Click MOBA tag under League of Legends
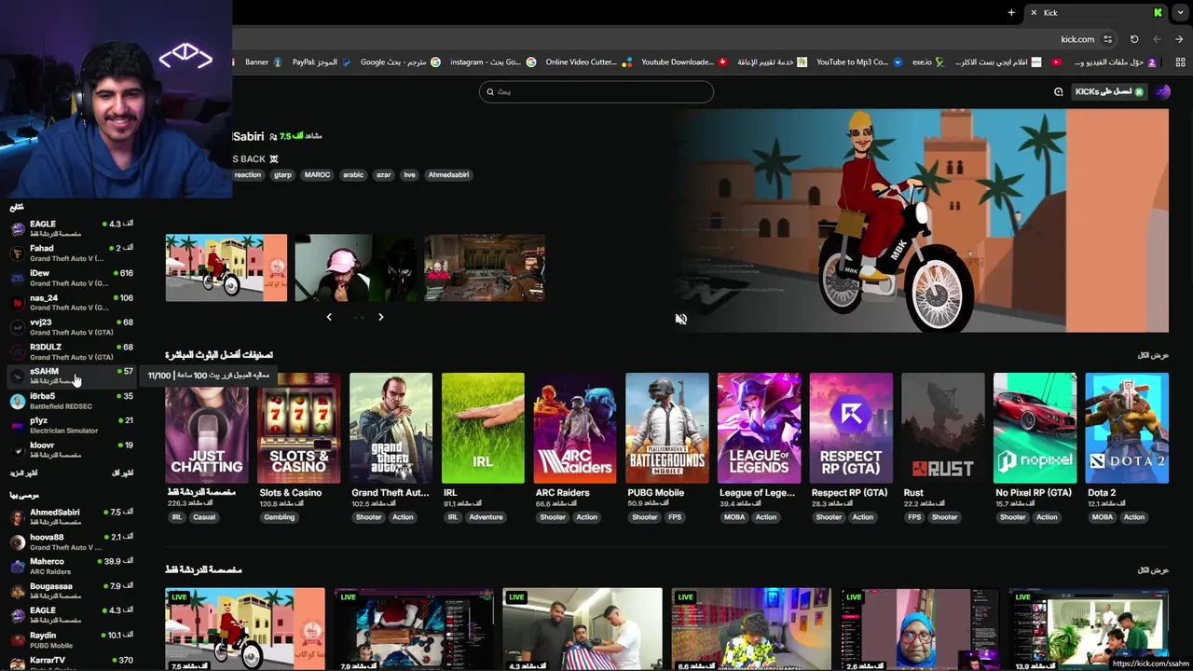This screenshot has width=1193, height=671. [x=734, y=517]
